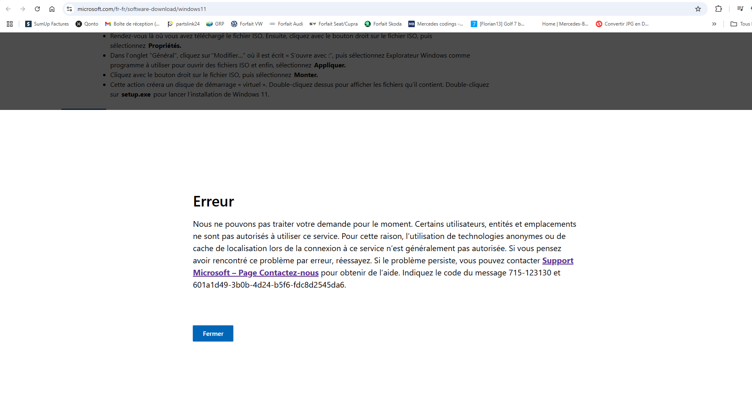
Task: Open site information icon in address bar
Action: (69, 9)
